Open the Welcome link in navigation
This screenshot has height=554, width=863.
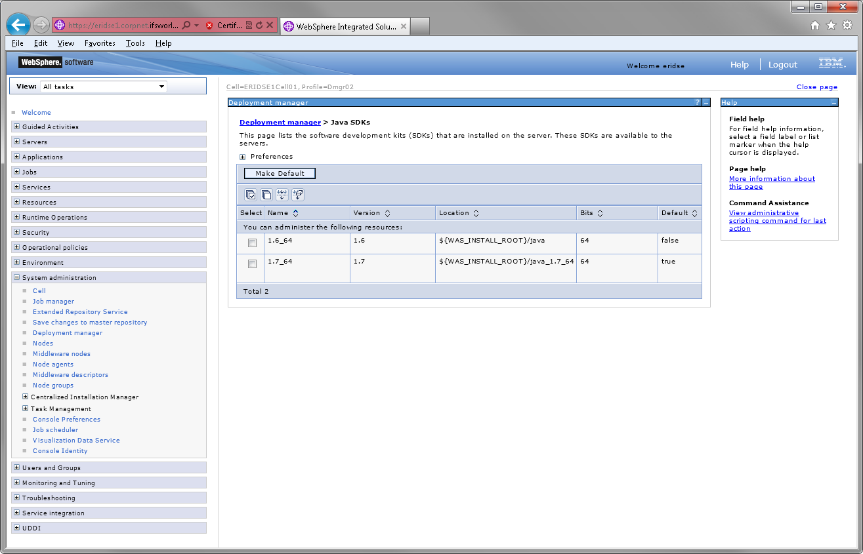coord(36,113)
